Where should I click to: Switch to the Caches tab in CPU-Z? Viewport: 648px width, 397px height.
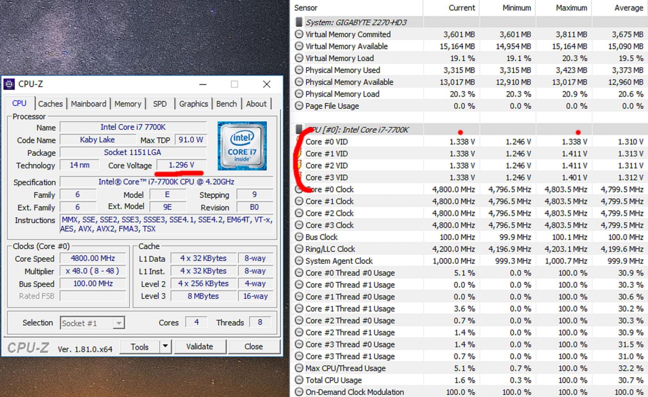pos(51,104)
